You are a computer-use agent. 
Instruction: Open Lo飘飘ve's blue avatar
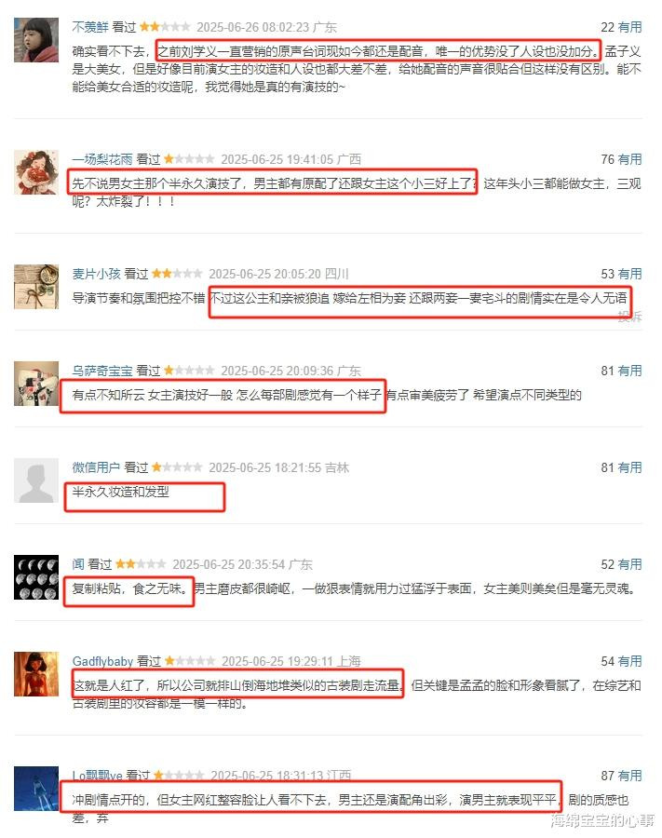[x=36, y=789]
